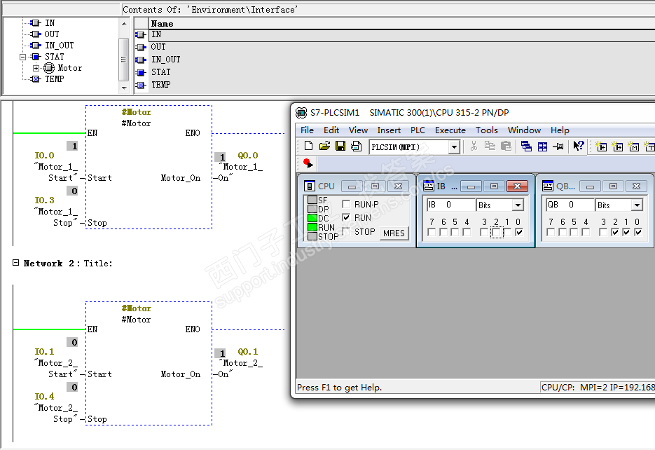This screenshot has width=655, height=450.
Task: Open the Bits format dropdown for IB
Action: click(518, 205)
